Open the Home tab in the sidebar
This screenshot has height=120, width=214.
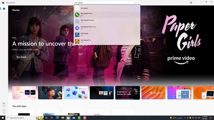[4, 9]
